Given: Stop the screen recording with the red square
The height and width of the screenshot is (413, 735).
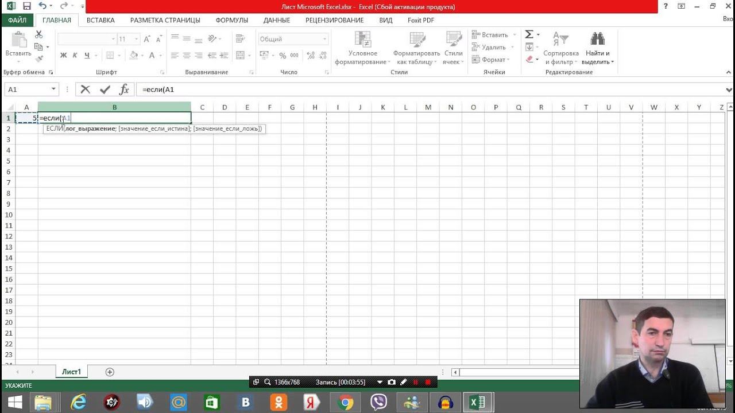Looking at the screenshot, I should 428,382.
